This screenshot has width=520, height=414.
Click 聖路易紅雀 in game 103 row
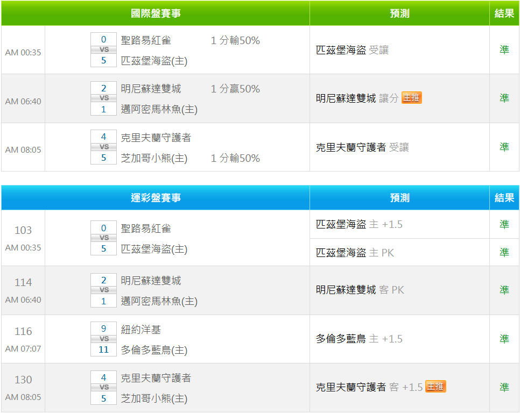pos(146,229)
